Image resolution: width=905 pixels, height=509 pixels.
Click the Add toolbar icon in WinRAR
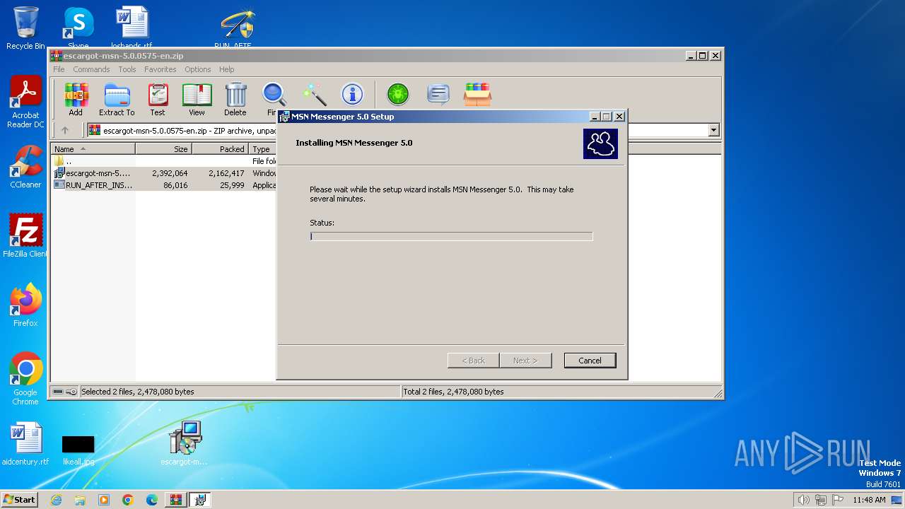coord(76,99)
